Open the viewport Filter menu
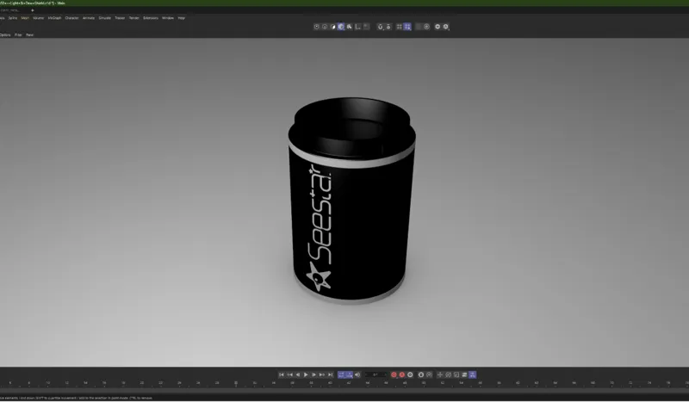The height and width of the screenshot is (402, 689). click(18, 34)
